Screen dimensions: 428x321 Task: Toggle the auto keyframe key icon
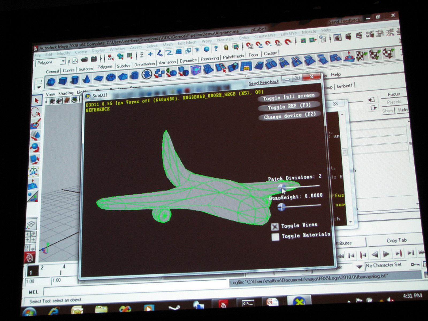[x=415, y=264]
